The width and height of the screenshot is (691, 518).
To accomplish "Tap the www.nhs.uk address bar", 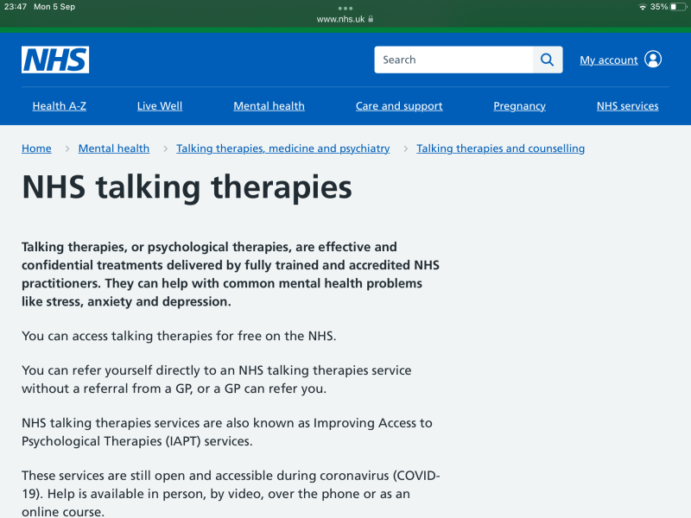I will [345, 19].
